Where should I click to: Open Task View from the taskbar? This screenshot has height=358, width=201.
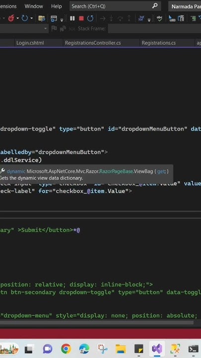29,349
